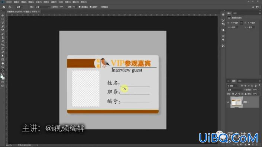This screenshot has width=262, height=147.
Task: Open the Paint Bucket tool preset picker
Action: pos(10,7)
